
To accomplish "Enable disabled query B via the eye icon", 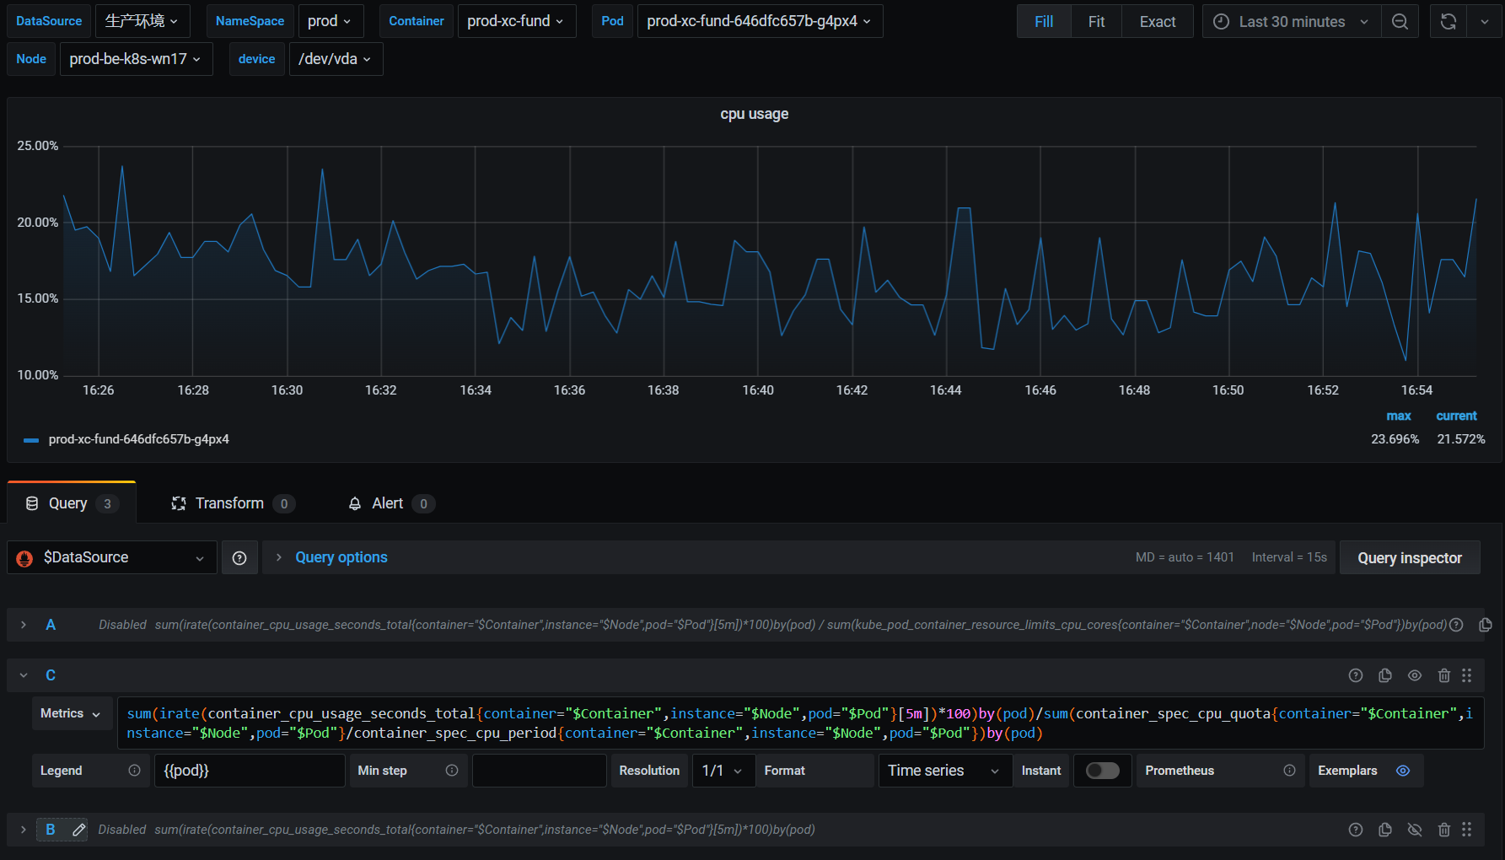I will [x=1414, y=830].
